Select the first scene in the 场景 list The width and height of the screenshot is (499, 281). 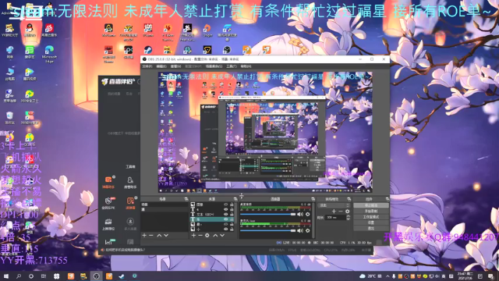tap(165, 205)
